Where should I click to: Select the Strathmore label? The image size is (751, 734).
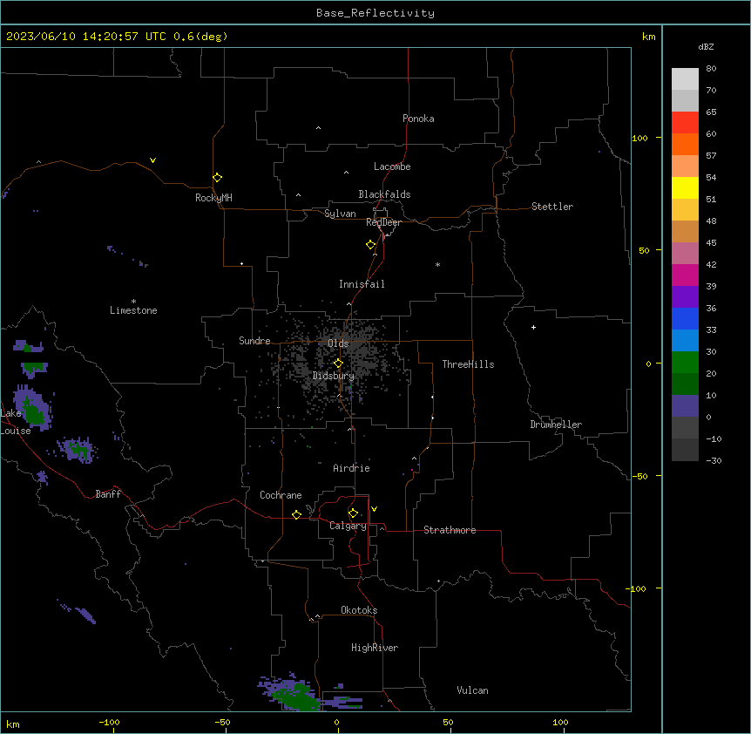coord(450,530)
